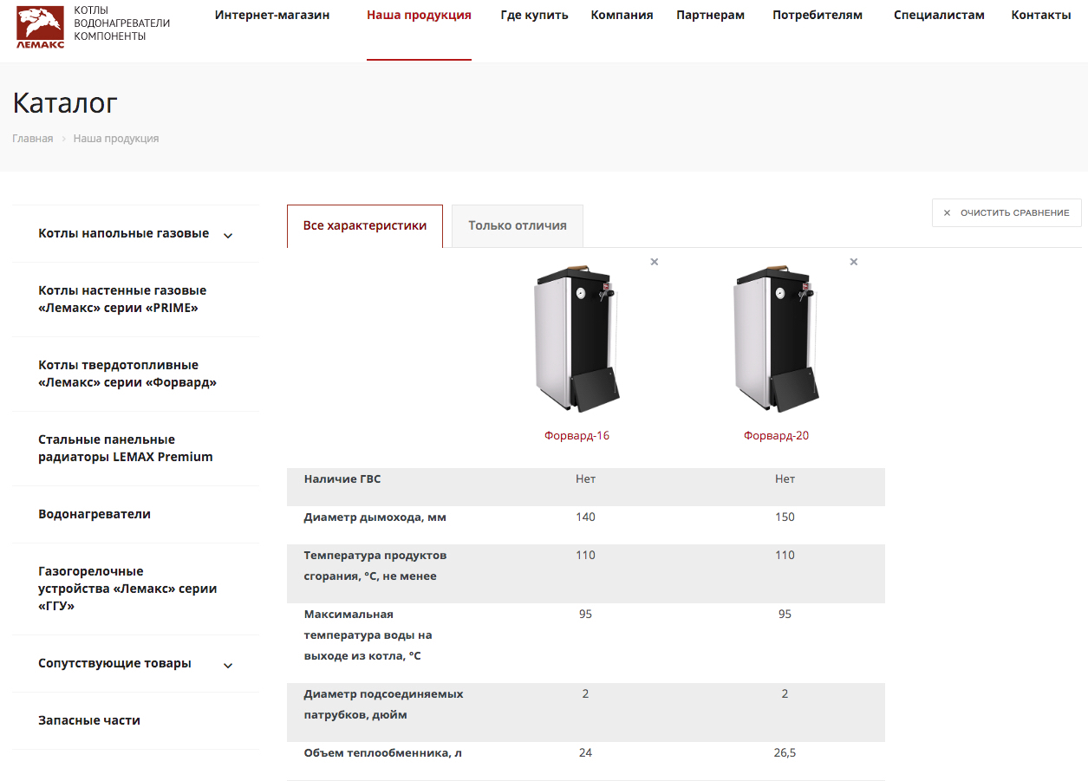
Task: Click the chimney diameter value 150
Action: click(785, 517)
